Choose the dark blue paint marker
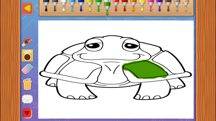The height and width of the screenshot is (121, 216). 81,5
